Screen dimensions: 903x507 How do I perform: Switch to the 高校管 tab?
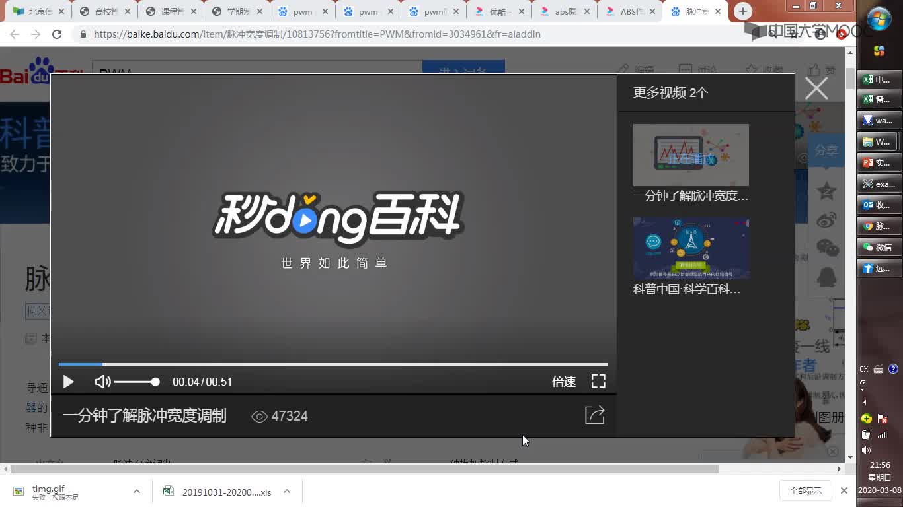104,11
